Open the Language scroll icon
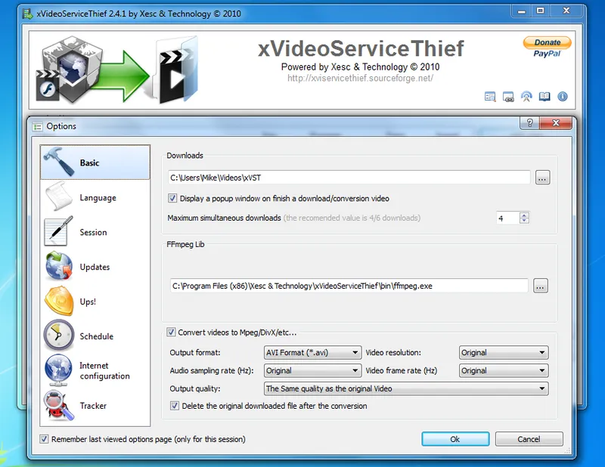The image size is (605, 467). [x=59, y=198]
